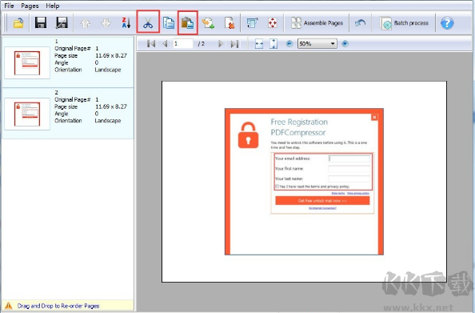Click the Save floppy disk icon
The image size is (475, 313).
pyautogui.click(x=41, y=23)
